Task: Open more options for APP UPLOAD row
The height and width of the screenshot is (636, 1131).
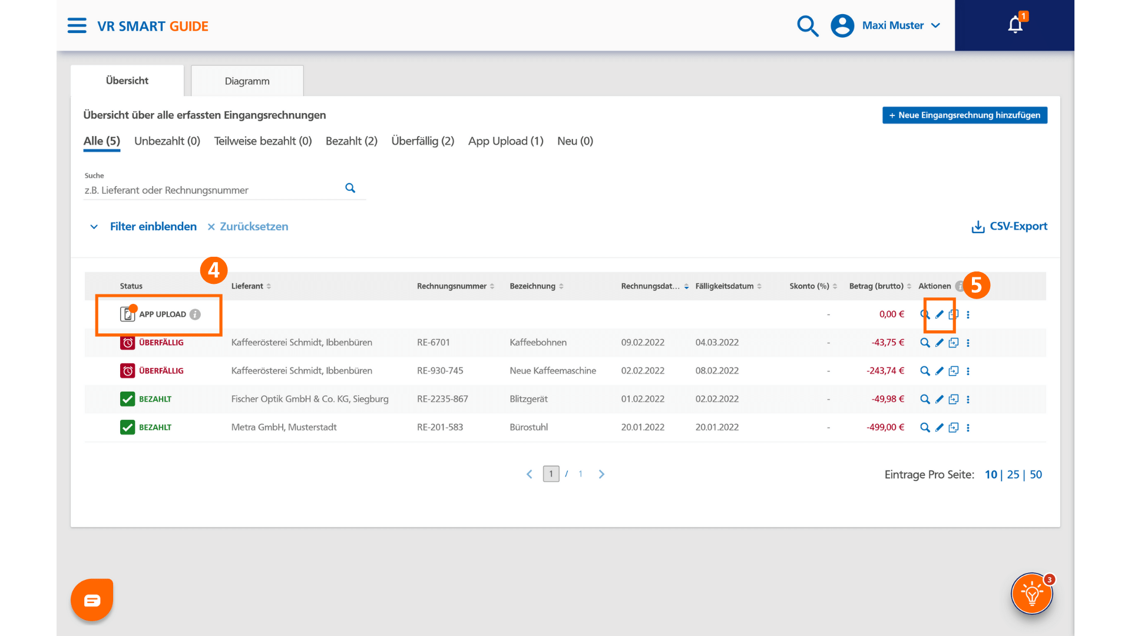Action: (968, 314)
